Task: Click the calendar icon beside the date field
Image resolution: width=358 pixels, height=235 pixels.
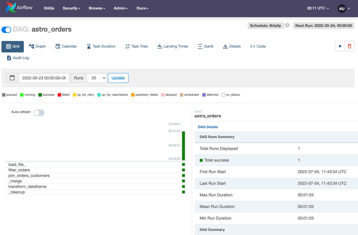Action: coord(12,78)
